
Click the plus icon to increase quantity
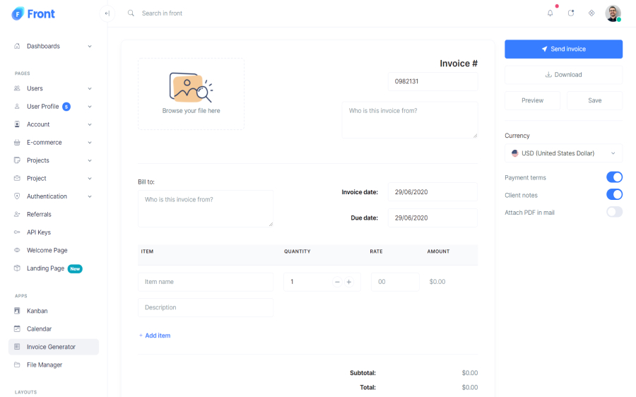(x=349, y=282)
